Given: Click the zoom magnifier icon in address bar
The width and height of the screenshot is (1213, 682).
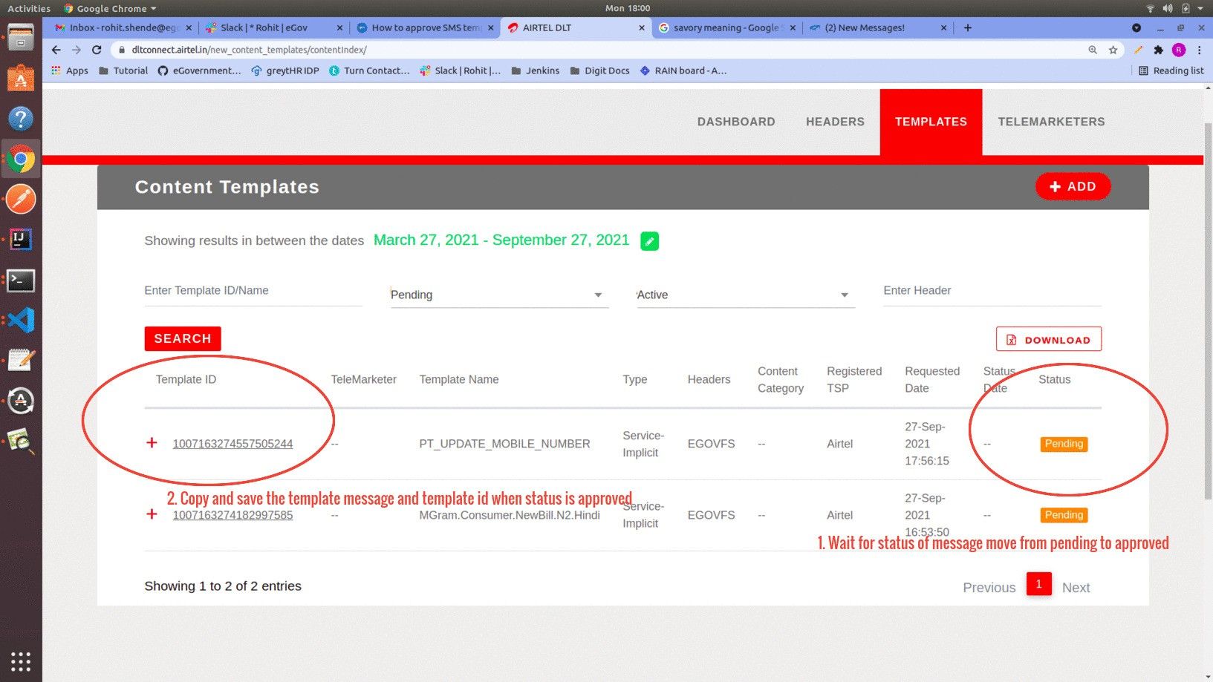Looking at the screenshot, I should coord(1093,50).
